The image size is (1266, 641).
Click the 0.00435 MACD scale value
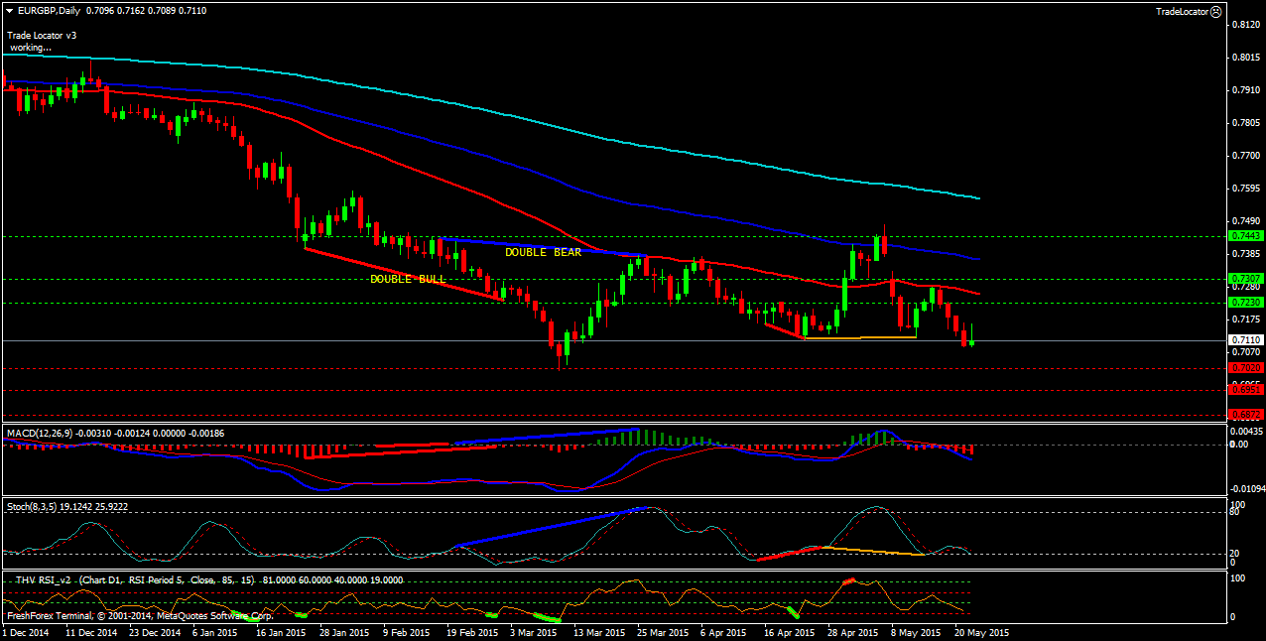coord(1246,431)
